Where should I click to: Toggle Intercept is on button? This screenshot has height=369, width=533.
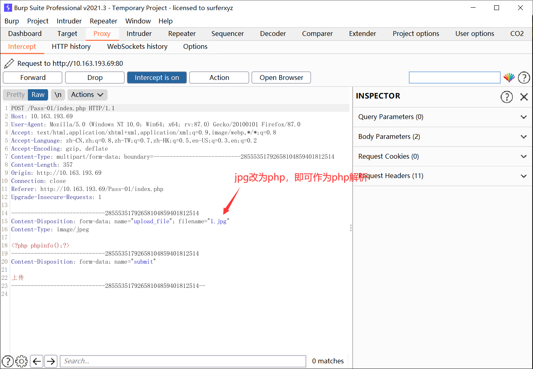[x=157, y=78]
